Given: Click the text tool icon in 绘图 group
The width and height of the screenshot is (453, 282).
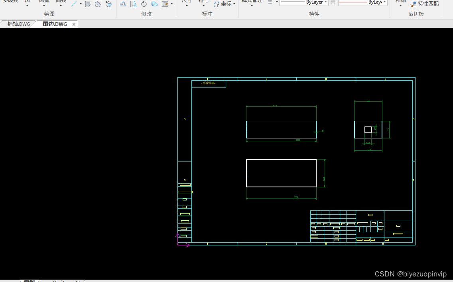Looking at the screenshot, I should pos(108,4).
